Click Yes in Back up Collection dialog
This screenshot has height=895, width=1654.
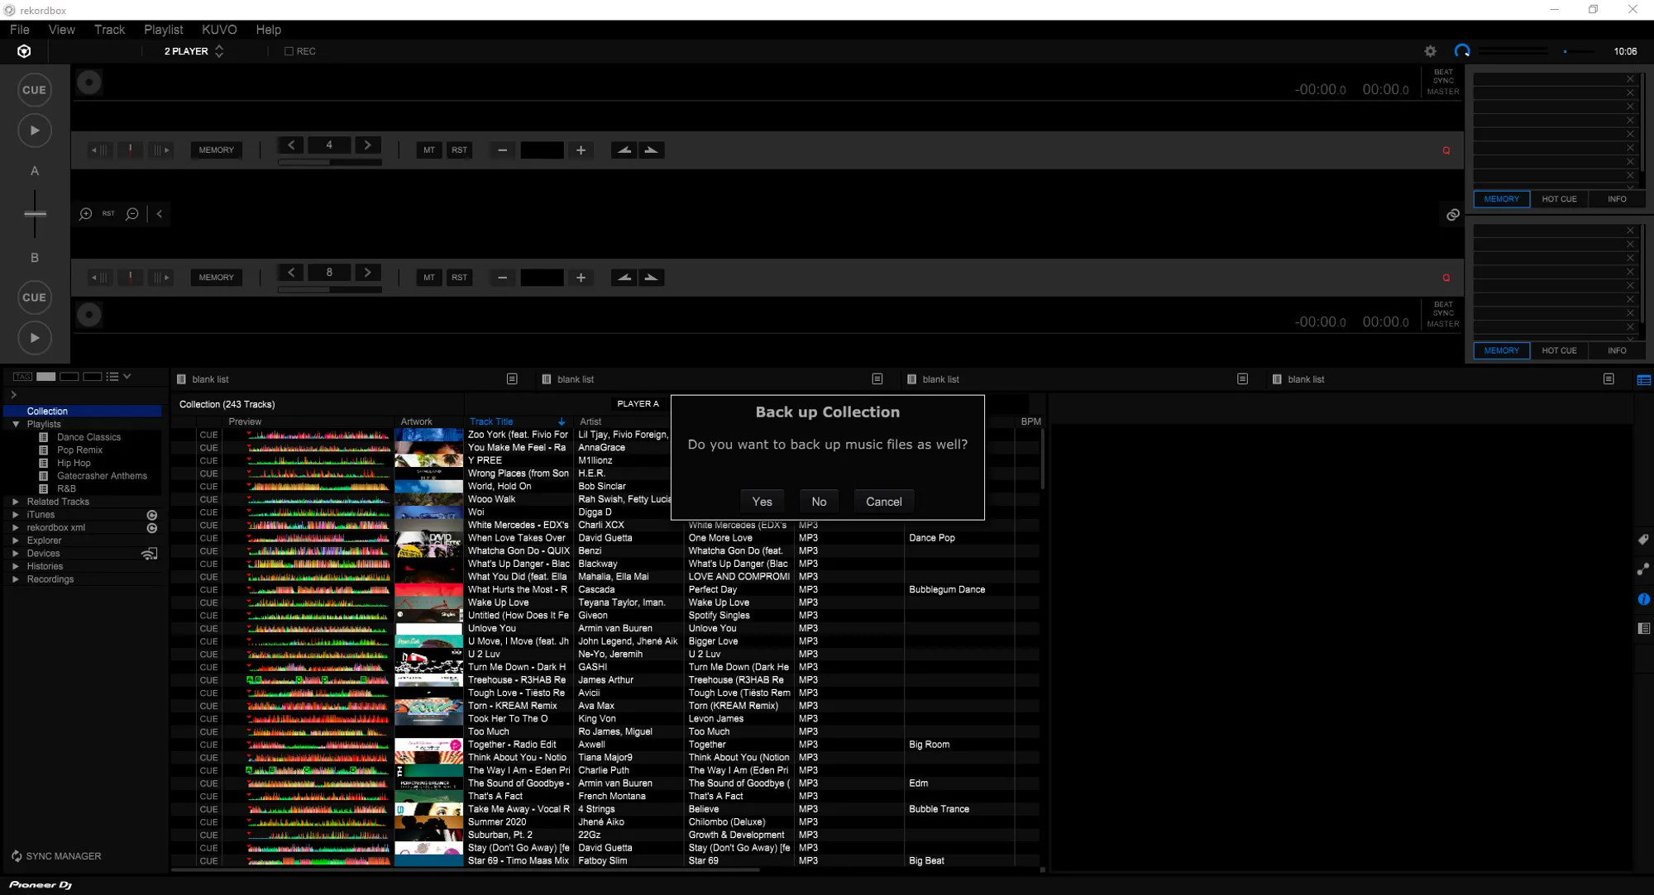pos(762,502)
